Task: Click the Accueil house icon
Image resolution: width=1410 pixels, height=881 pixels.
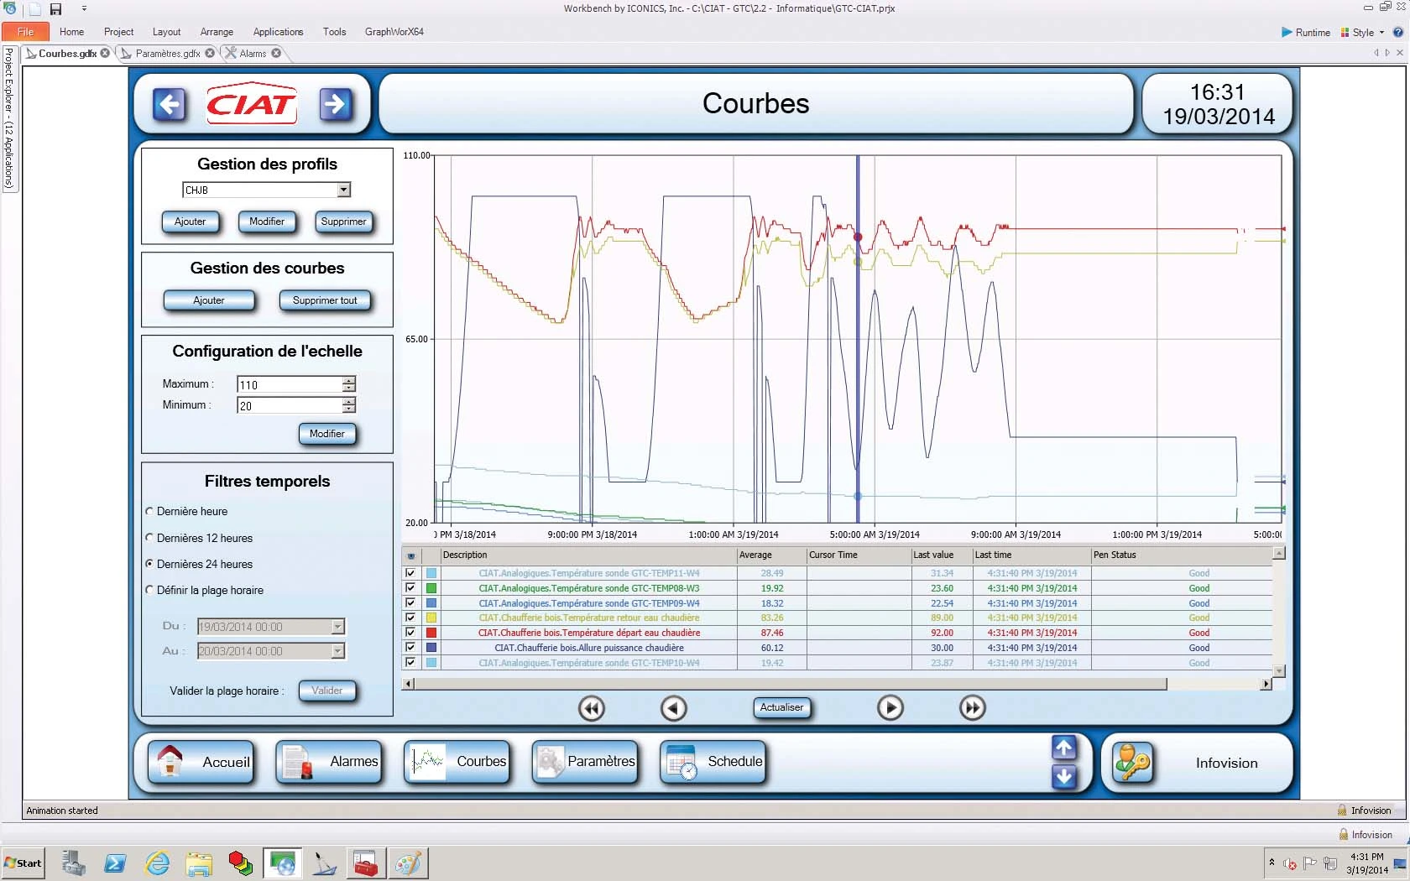Action: [170, 762]
